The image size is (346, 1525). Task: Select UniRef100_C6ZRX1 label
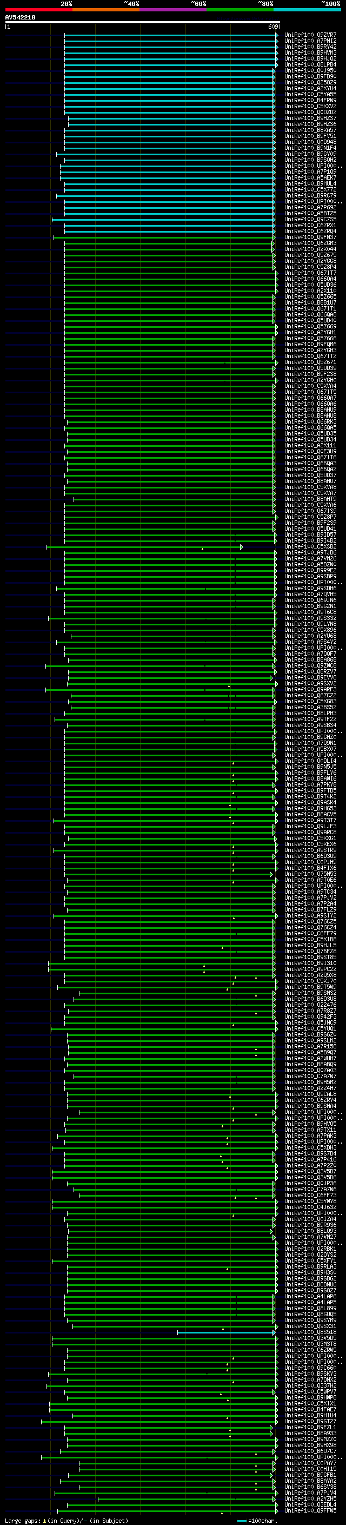pos(310,226)
